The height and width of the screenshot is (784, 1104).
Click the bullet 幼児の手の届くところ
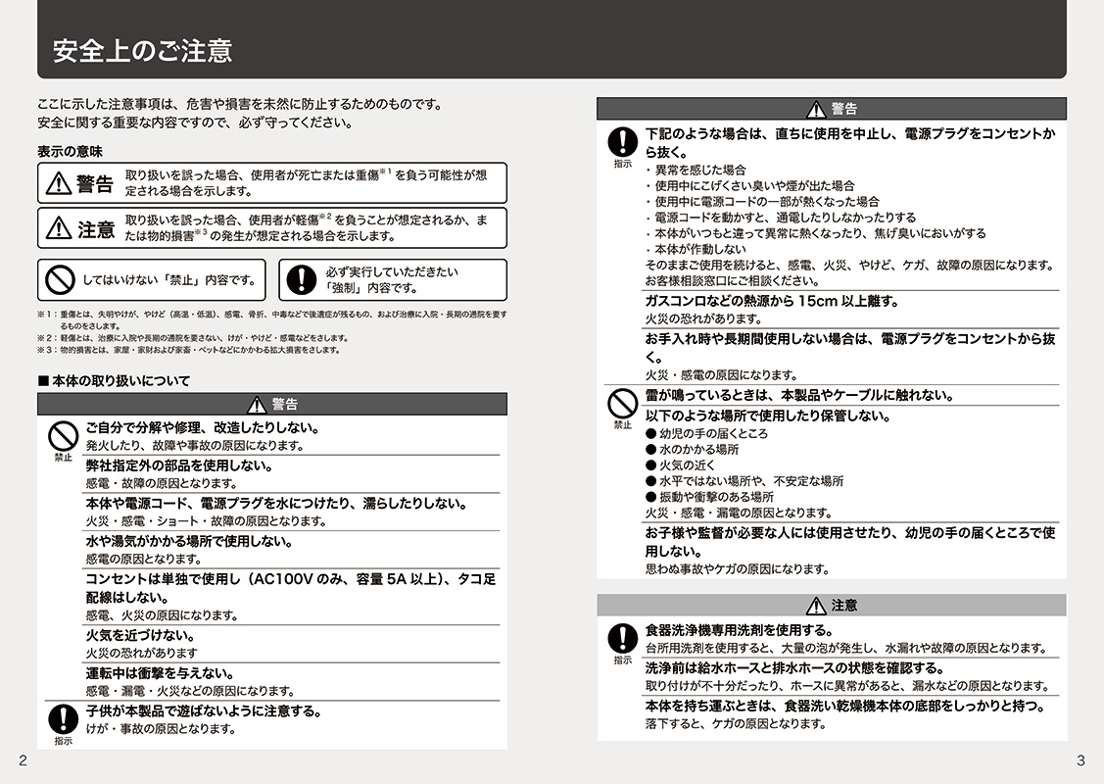tap(707, 434)
